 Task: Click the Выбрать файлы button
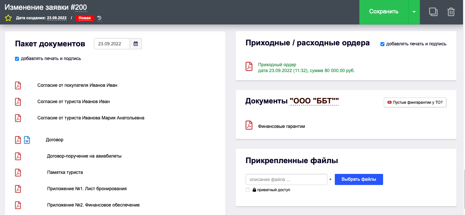pyautogui.click(x=359, y=179)
